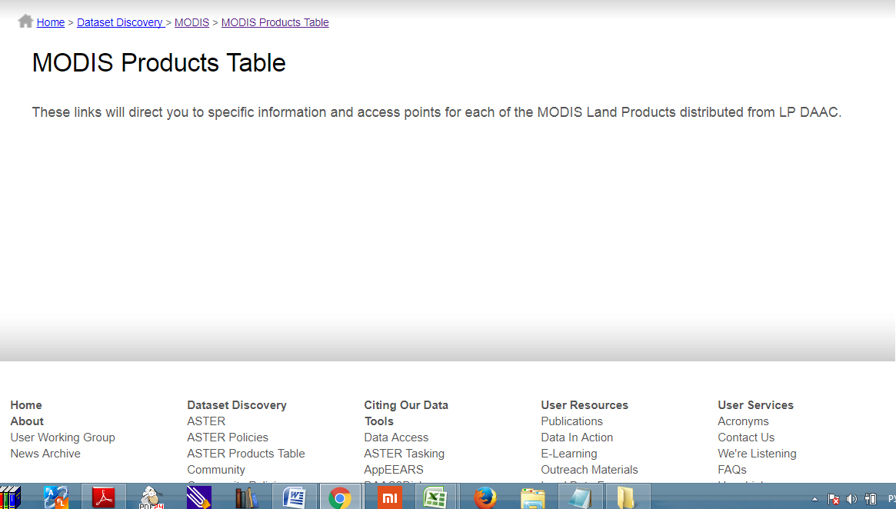Open the volume control speaker icon
Screen dimensions: 896x509
coord(851,497)
